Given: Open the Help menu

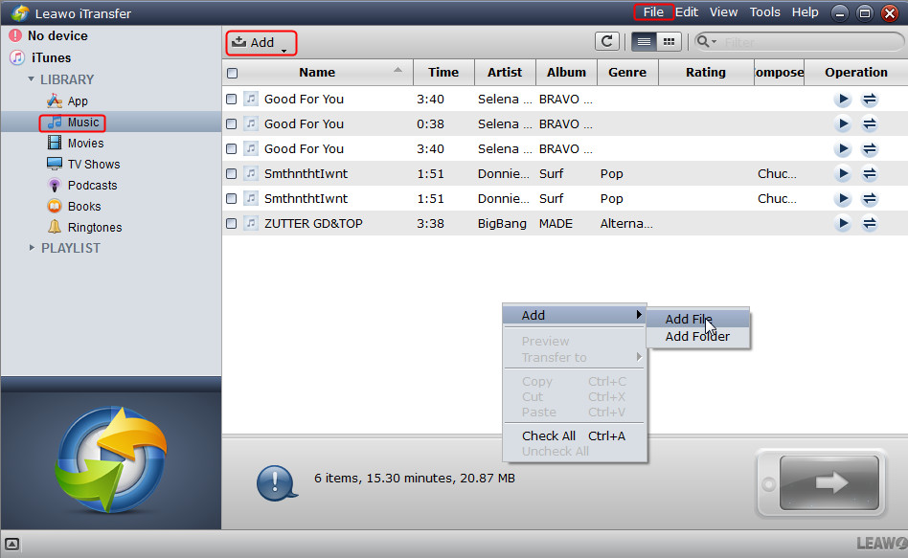Looking at the screenshot, I should [805, 12].
